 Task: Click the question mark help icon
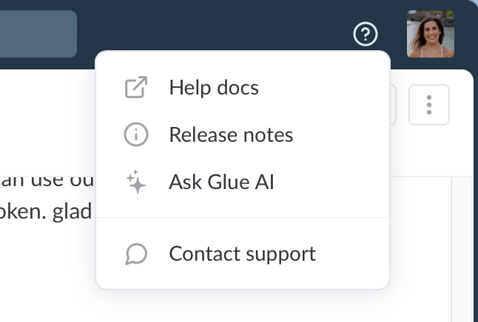click(366, 34)
